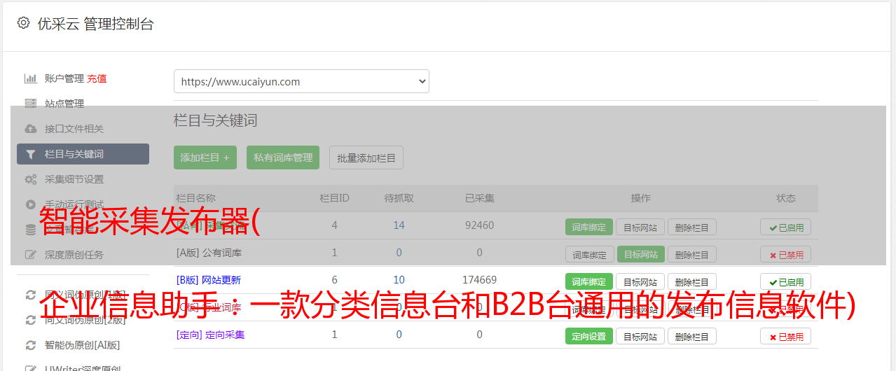Screen dimensions: 896x371
Task: Click the server icon for 站点管理
Action: [30, 104]
